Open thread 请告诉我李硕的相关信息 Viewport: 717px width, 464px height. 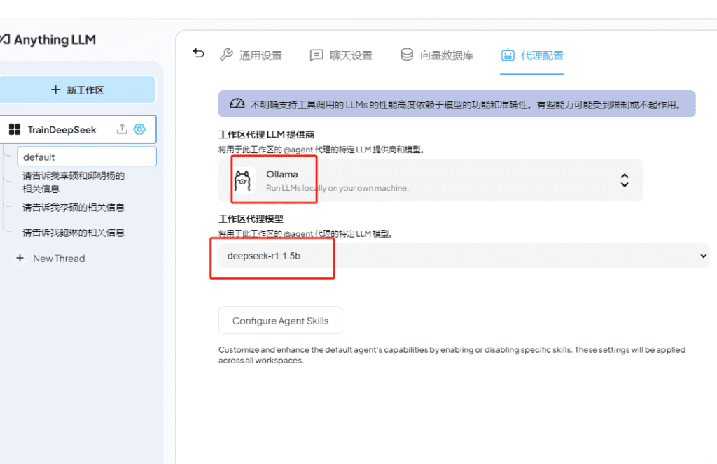[74, 208]
